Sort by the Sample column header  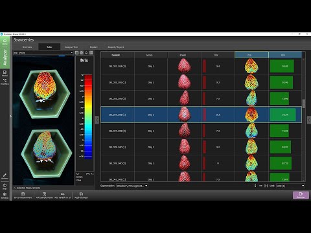point(117,55)
